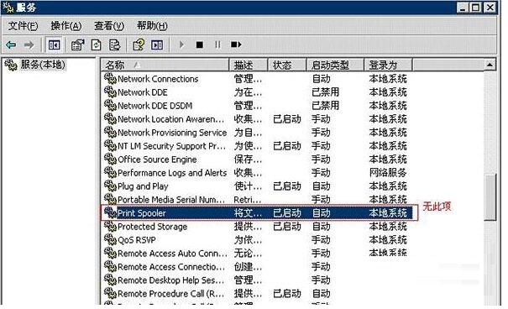
Task: Select QoS RSVP service
Action: point(256,239)
